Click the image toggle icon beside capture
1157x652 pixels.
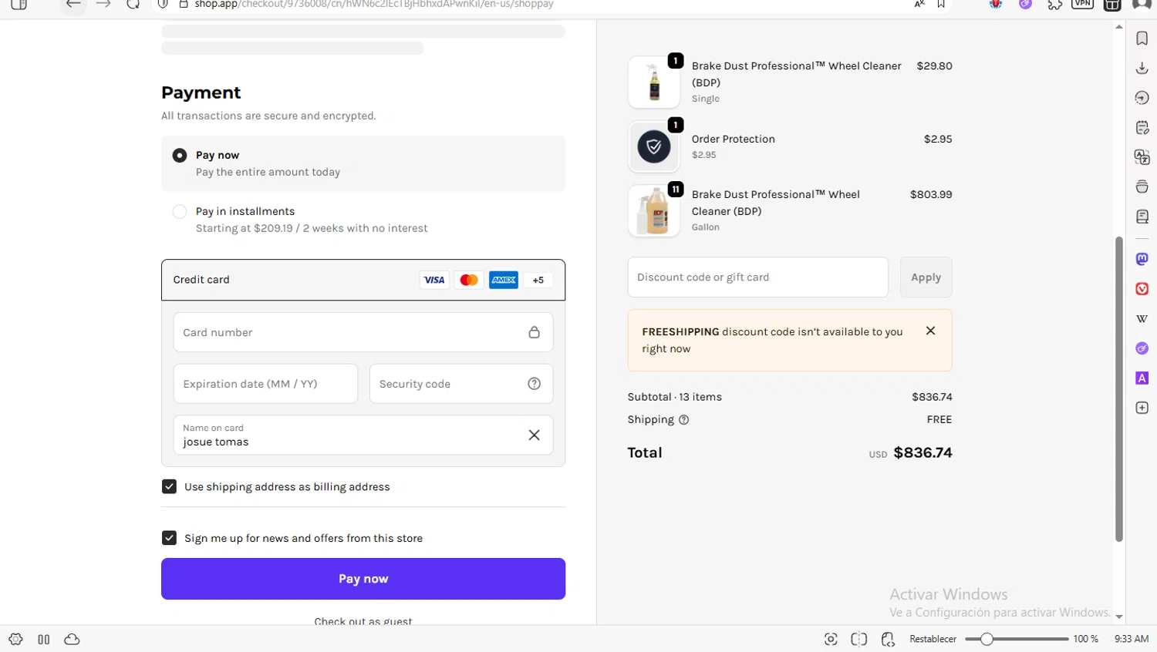click(859, 639)
